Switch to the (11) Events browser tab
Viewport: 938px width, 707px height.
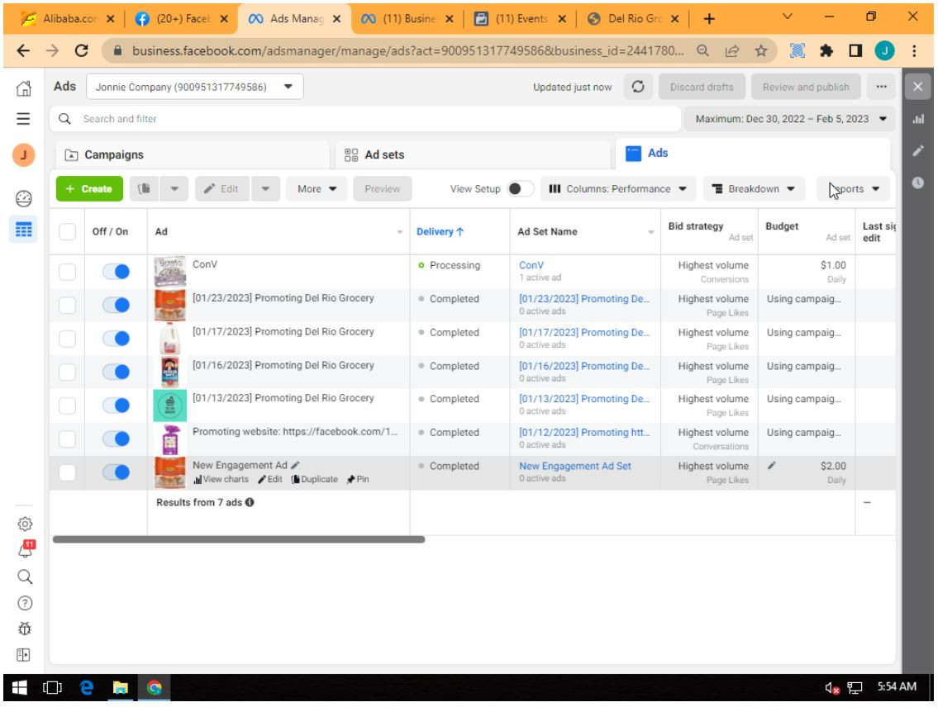tap(521, 18)
